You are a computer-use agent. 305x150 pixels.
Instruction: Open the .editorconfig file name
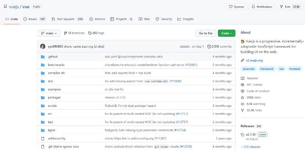pos(57,138)
